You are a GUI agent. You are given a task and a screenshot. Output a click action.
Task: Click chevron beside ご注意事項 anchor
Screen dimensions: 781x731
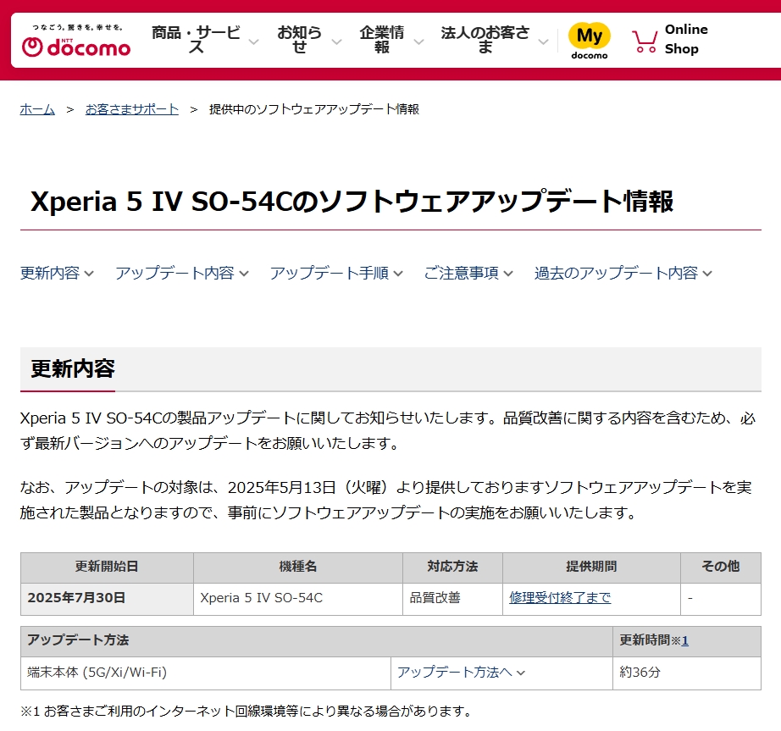[508, 274]
